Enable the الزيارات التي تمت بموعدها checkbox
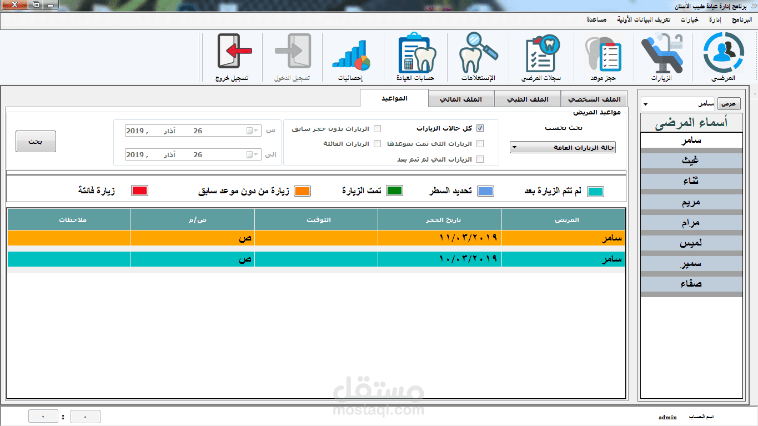This screenshot has height=426, width=758. (480, 144)
